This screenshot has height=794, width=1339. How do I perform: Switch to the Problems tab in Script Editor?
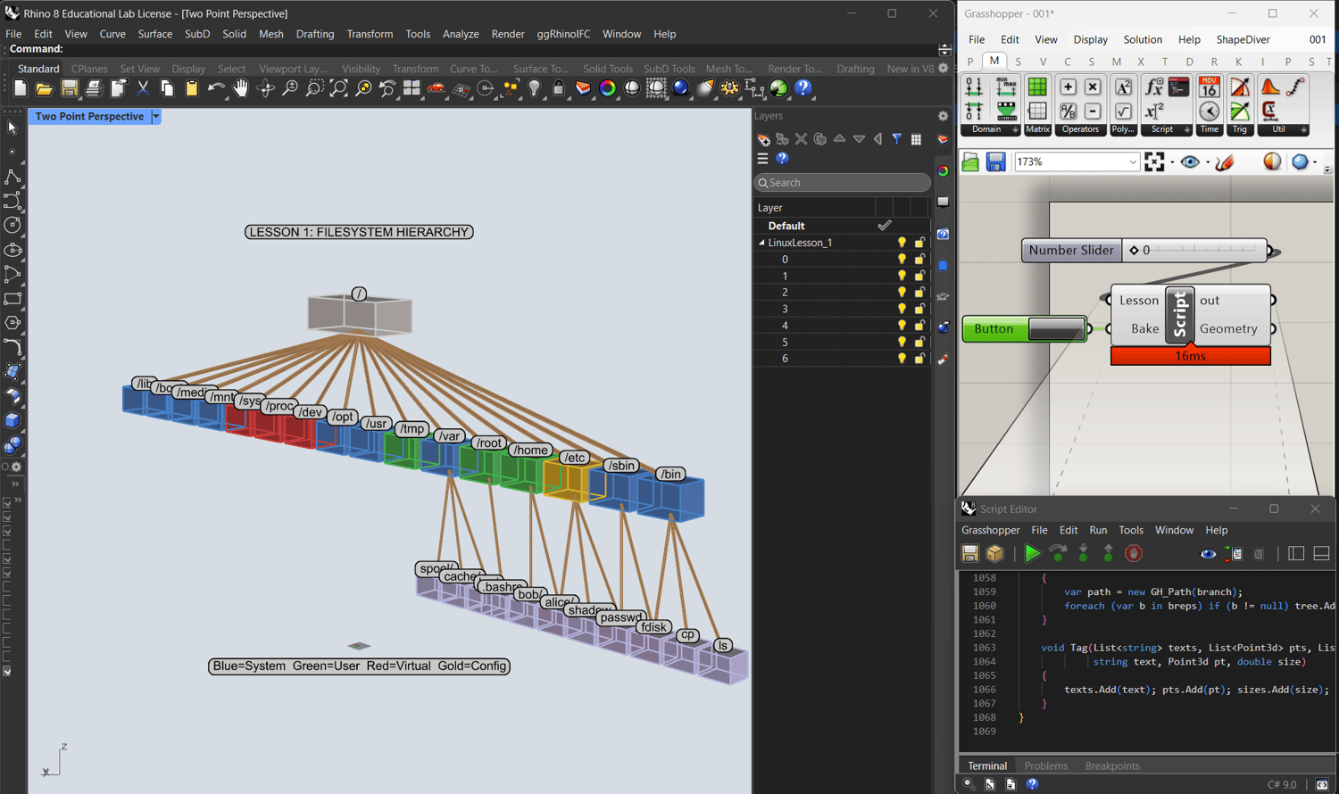(x=1045, y=765)
